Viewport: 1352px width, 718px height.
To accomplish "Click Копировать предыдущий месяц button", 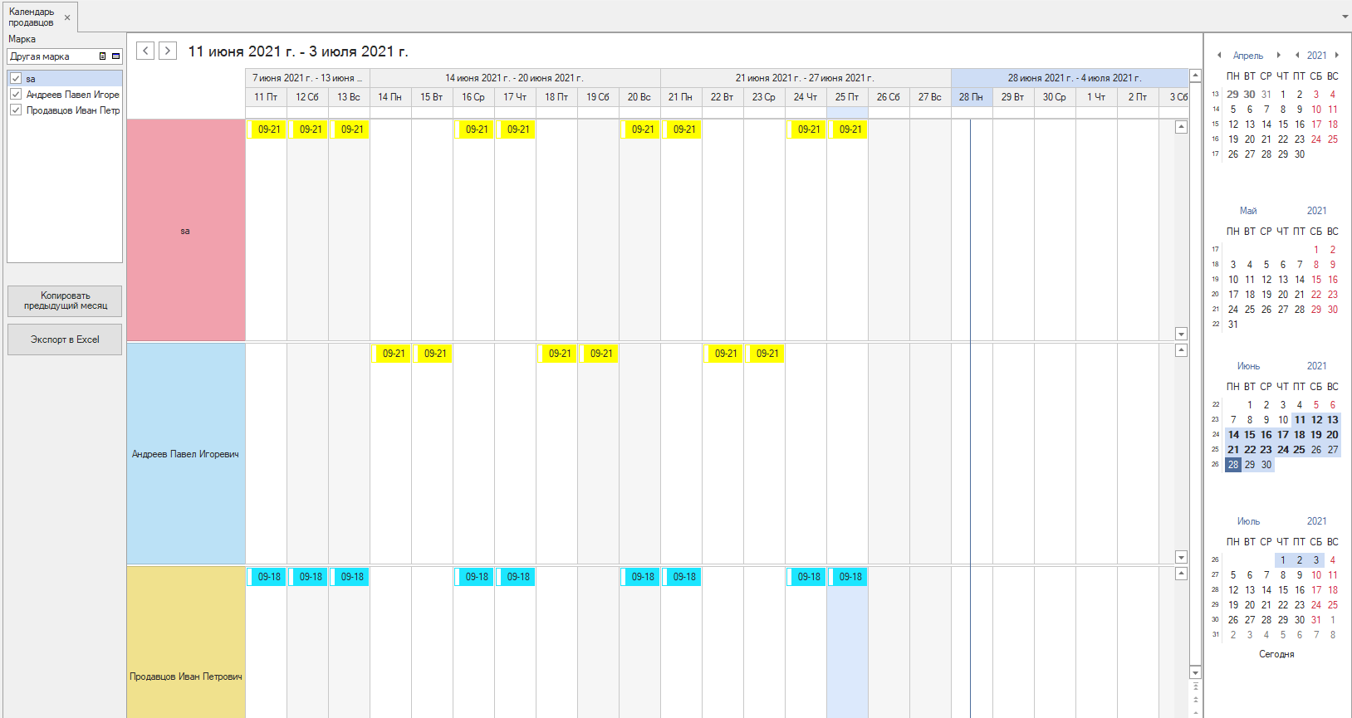I will click(x=65, y=300).
